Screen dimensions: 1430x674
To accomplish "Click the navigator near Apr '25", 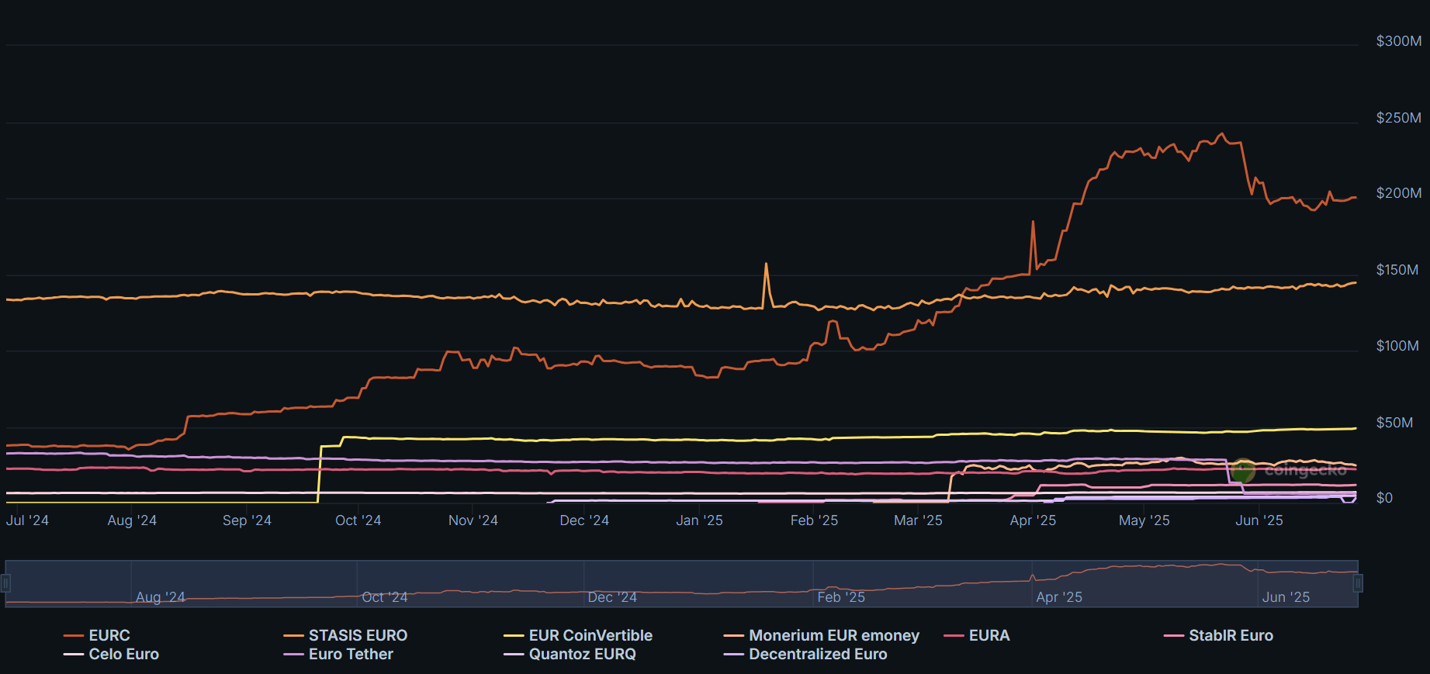I will click(1059, 597).
